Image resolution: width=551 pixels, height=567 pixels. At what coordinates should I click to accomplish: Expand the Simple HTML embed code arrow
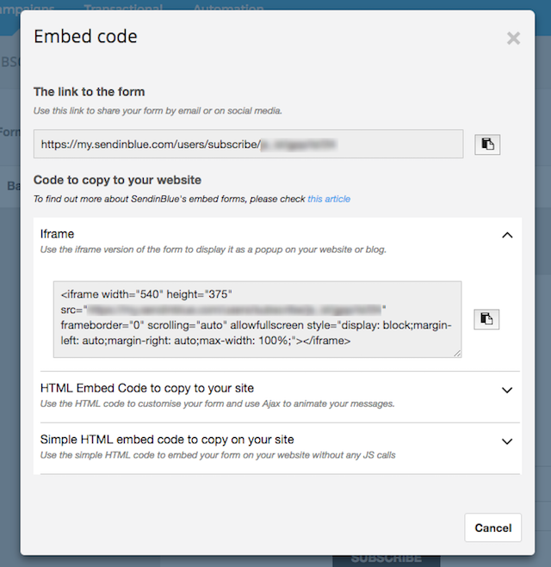(x=507, y=441)
